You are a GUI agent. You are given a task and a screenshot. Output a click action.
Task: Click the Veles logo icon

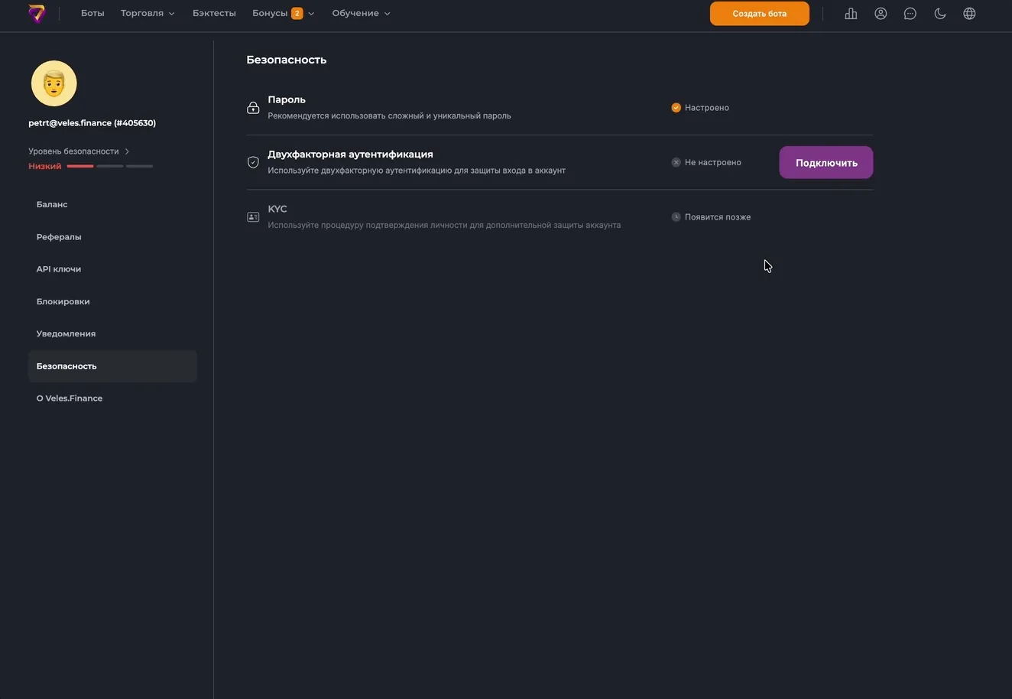tap(37, 14)
